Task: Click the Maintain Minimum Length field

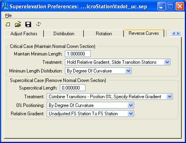Action: point(78,54)
